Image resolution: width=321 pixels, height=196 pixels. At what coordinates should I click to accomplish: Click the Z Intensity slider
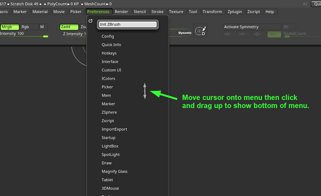[75, 34]
